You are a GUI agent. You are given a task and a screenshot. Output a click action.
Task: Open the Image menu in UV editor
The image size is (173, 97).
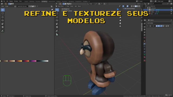(x=6, y=6)
